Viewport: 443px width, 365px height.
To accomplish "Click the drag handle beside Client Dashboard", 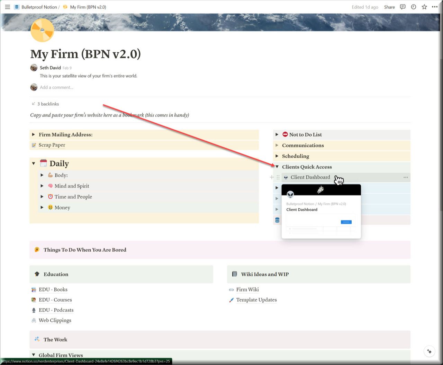I will 278,177.
